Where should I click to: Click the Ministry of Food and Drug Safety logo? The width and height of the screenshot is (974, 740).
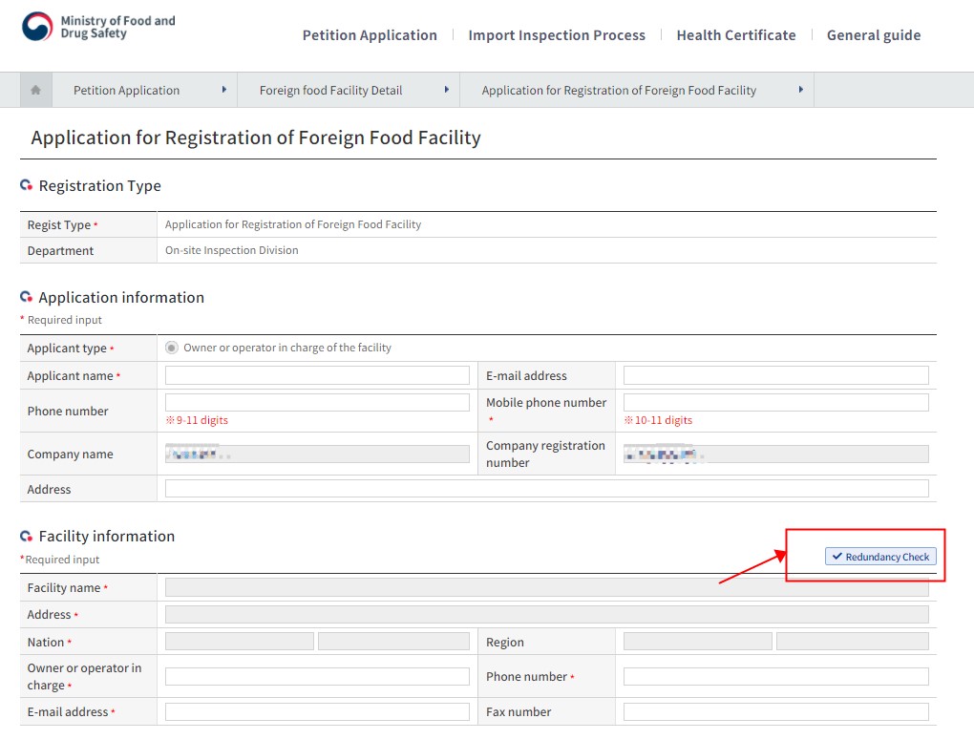(98, 27)
